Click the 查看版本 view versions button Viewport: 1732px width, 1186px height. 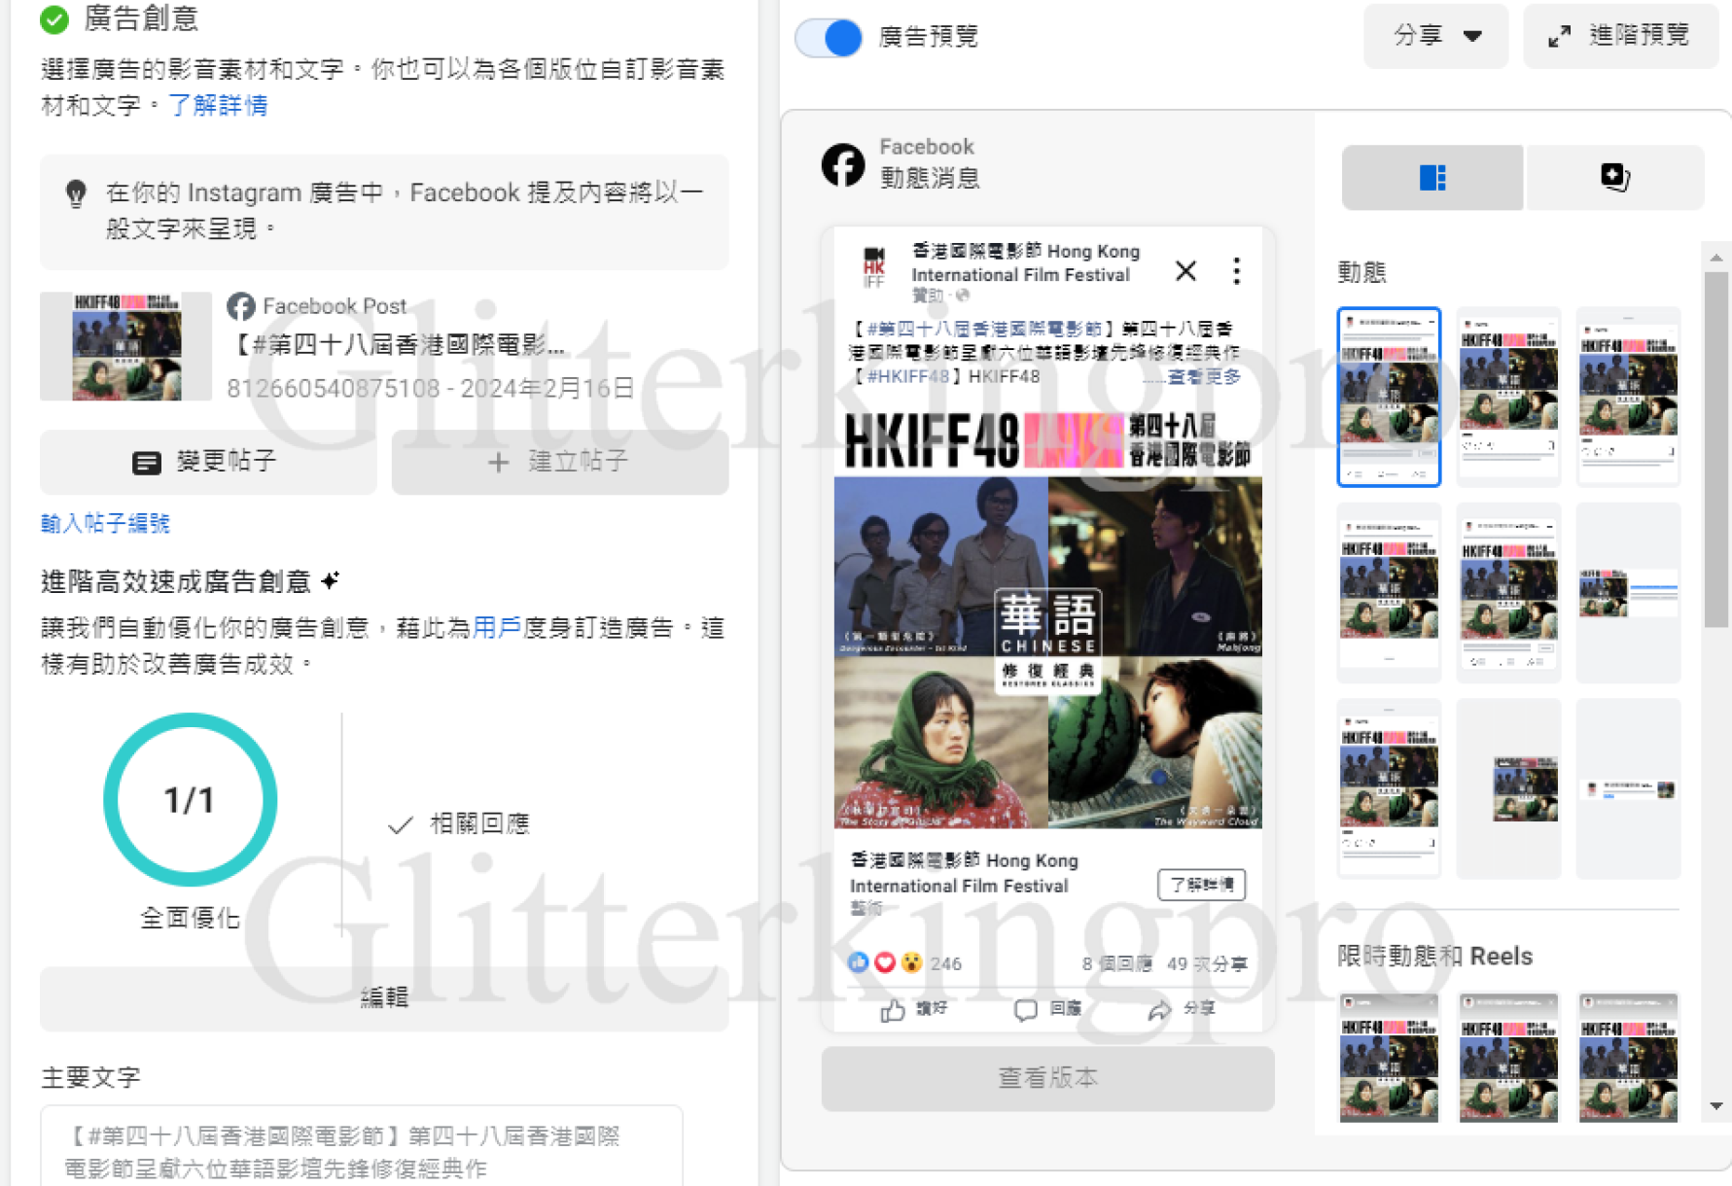(x=1047, y=1078)
